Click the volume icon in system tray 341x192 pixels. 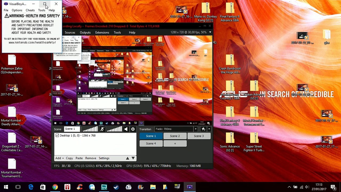pyautogui.click(x=307, y=187)
